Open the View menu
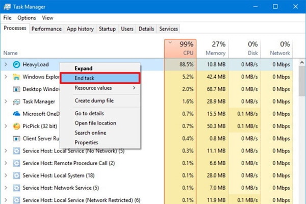This screenshot has height=204, width=306. (x=47, y=18)
